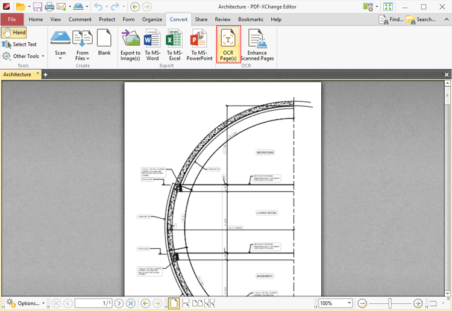Image resolution: width=452 pixels, height=311 pixels.
Task: Enable two pages layout
Action: (x=198, y=303)
